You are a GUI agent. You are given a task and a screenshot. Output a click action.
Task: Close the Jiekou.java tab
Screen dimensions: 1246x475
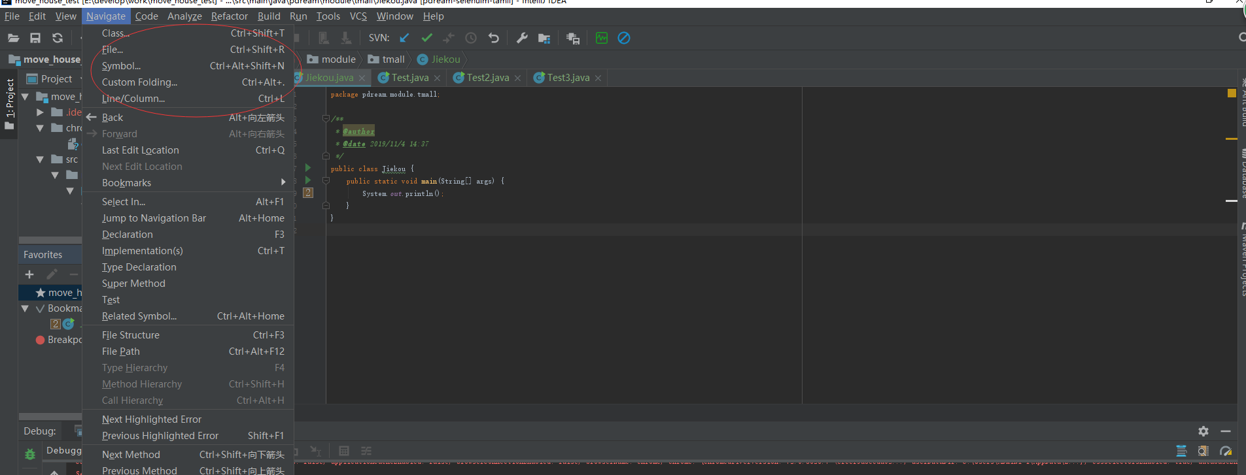pyautogui.click(x=362, y=78)
